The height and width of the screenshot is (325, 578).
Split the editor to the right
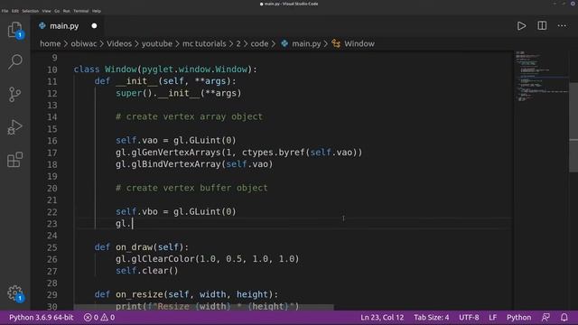click(542, 26)
